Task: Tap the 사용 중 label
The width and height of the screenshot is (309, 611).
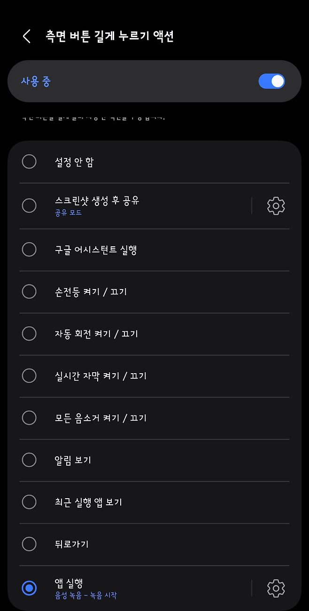Action: (36, 81)
